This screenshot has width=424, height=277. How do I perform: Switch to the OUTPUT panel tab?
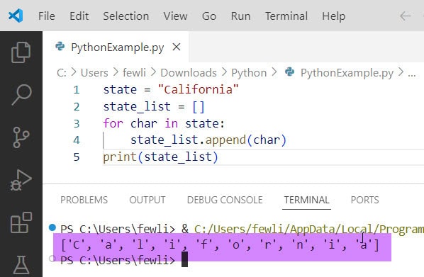147,200
